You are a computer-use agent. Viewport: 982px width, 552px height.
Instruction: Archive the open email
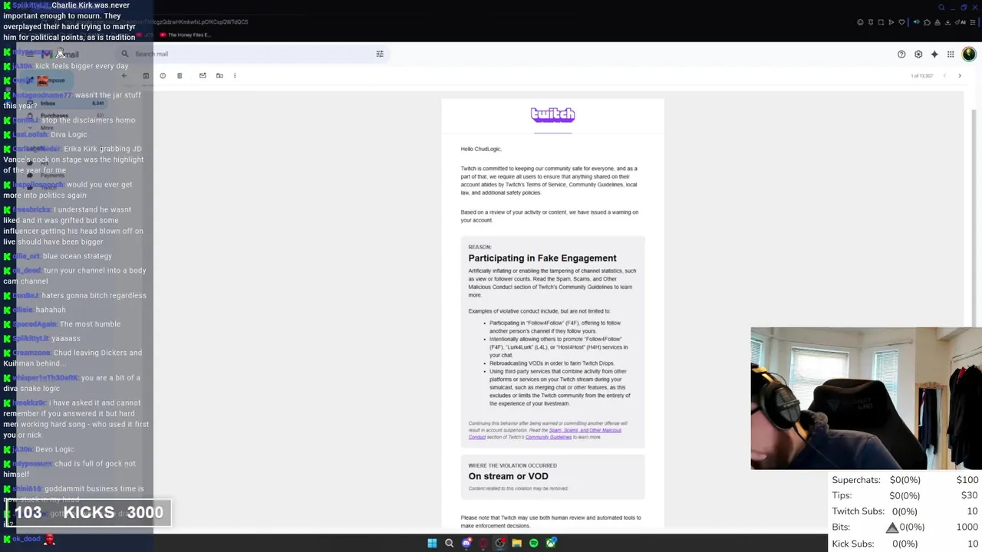click(146, 76)
